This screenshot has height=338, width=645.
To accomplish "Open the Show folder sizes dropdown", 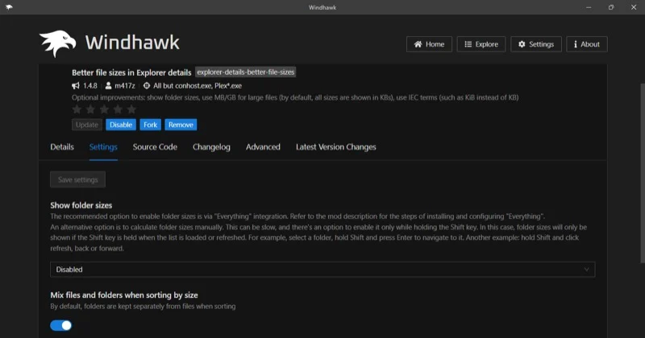I will (x=322, y=270).
